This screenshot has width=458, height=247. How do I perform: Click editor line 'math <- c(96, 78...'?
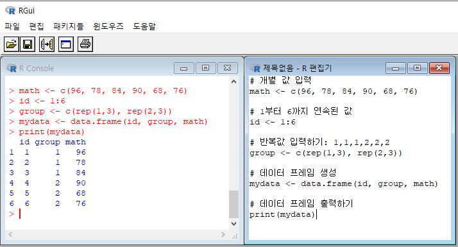coord(334,92)
